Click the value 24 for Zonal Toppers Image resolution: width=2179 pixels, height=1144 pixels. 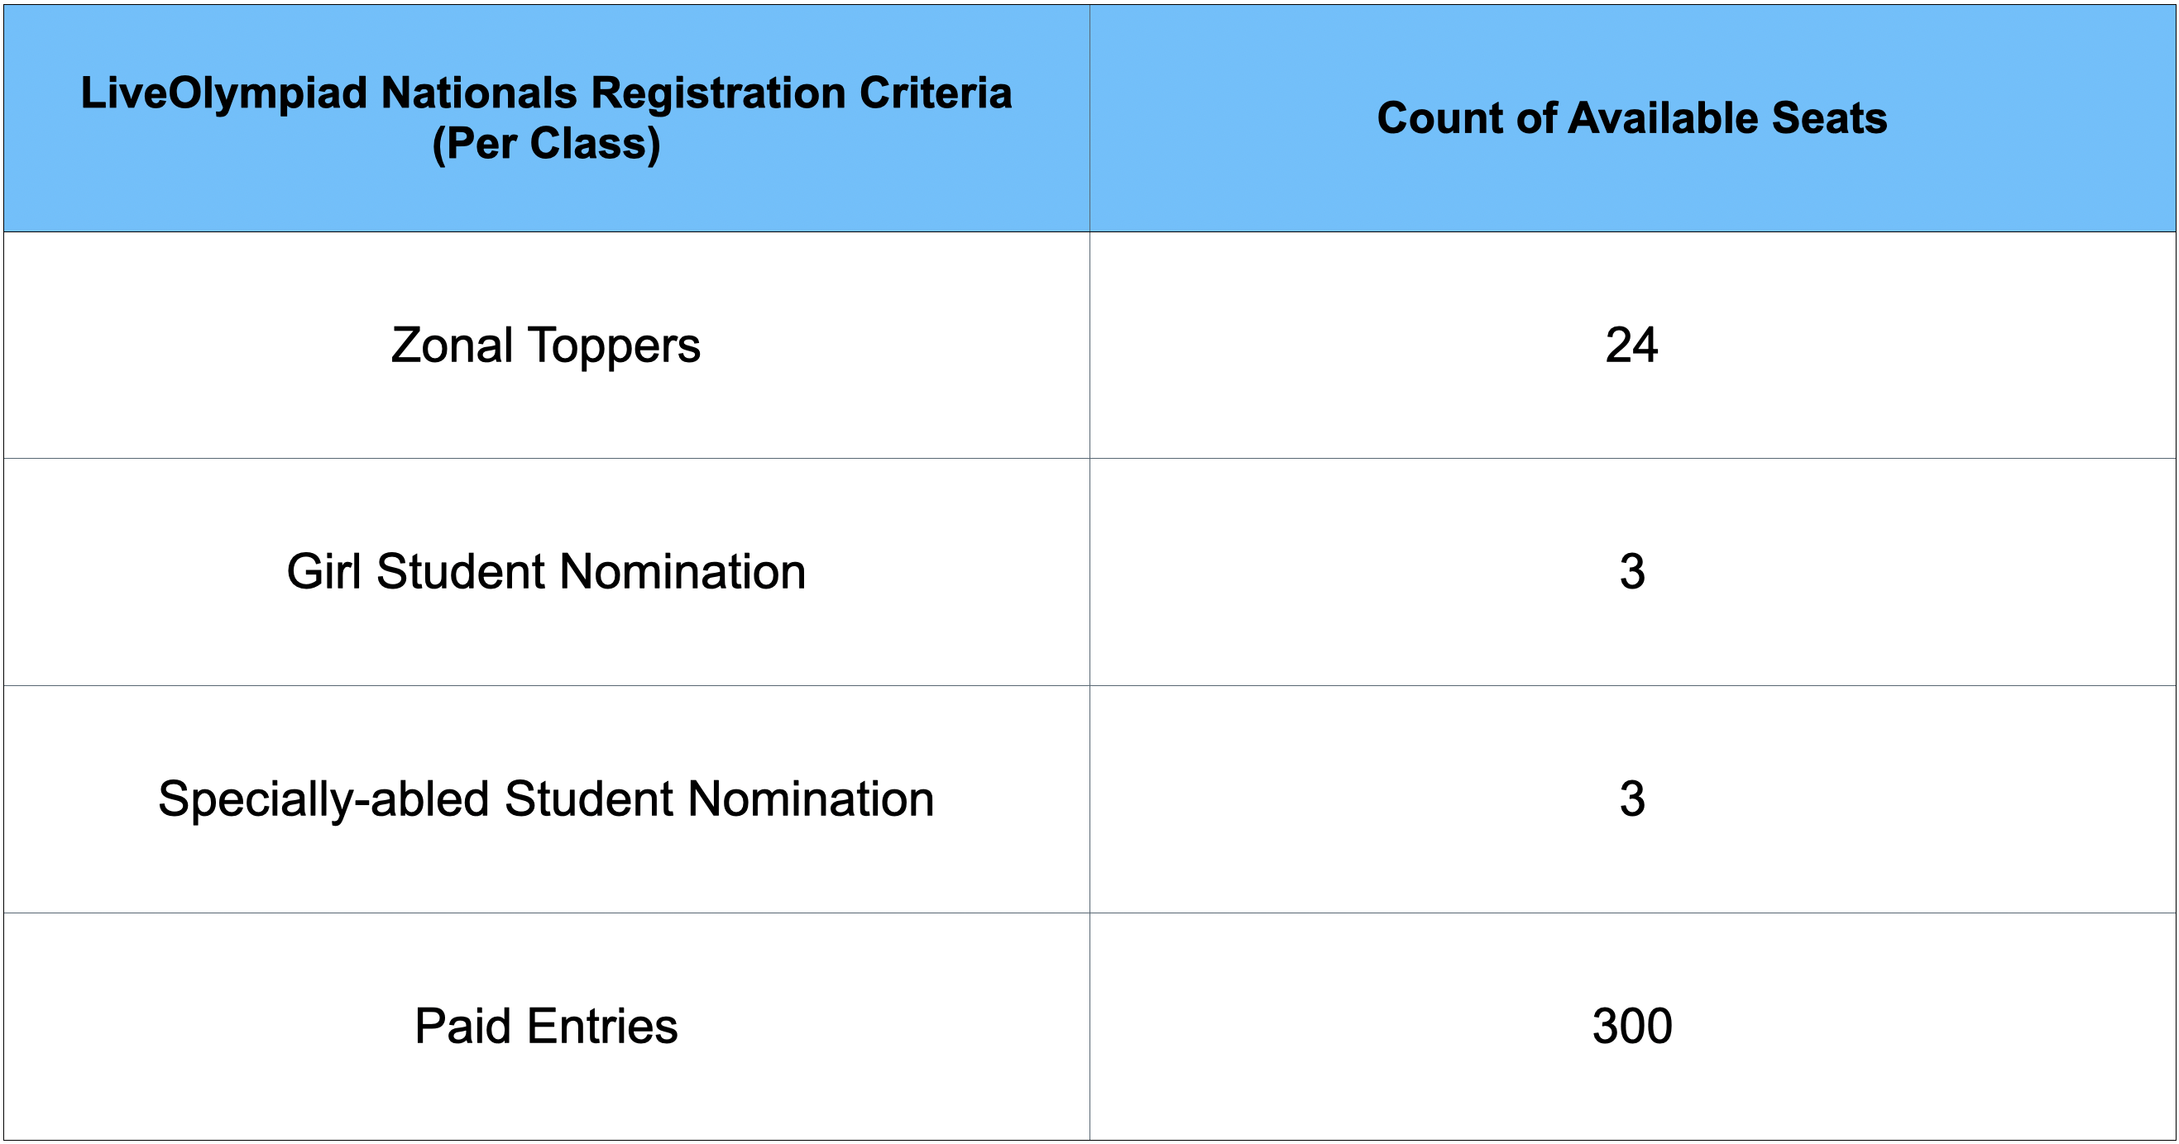(1631, 346)
